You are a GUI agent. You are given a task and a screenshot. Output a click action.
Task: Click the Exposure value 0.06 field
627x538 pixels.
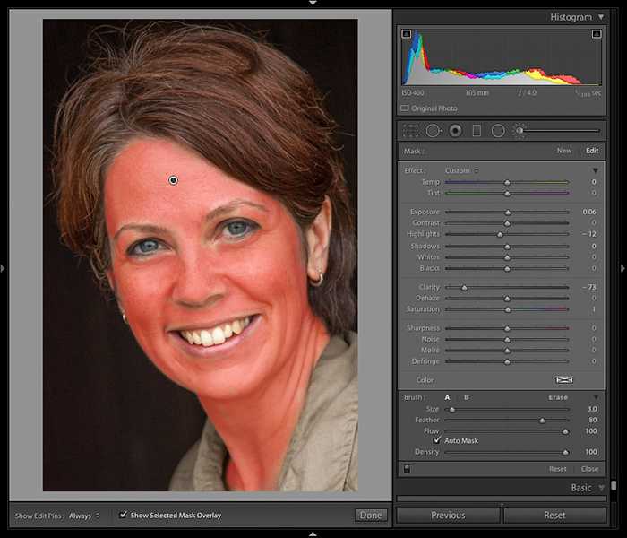pyautogui.click(x=589, y=212)
